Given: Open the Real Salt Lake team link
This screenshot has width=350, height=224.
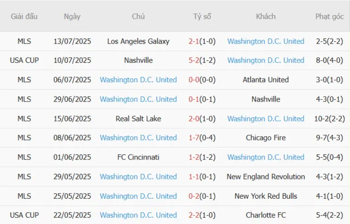Looking at the screenshot, I should [x=138, y=119].
